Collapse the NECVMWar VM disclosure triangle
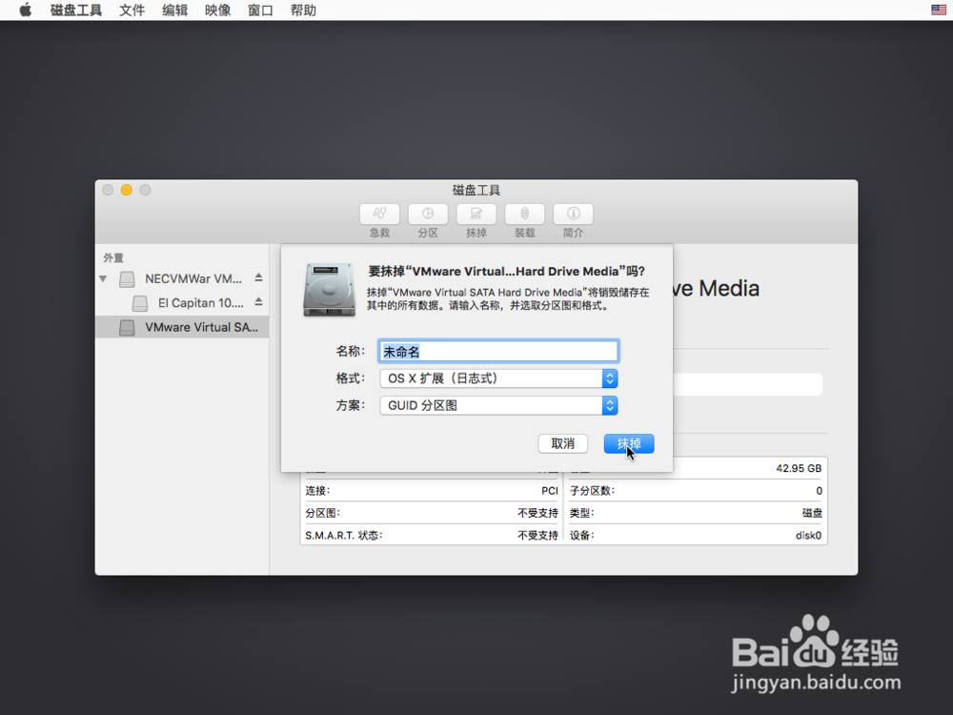953x715 pixels. click(x=103, y=279)
